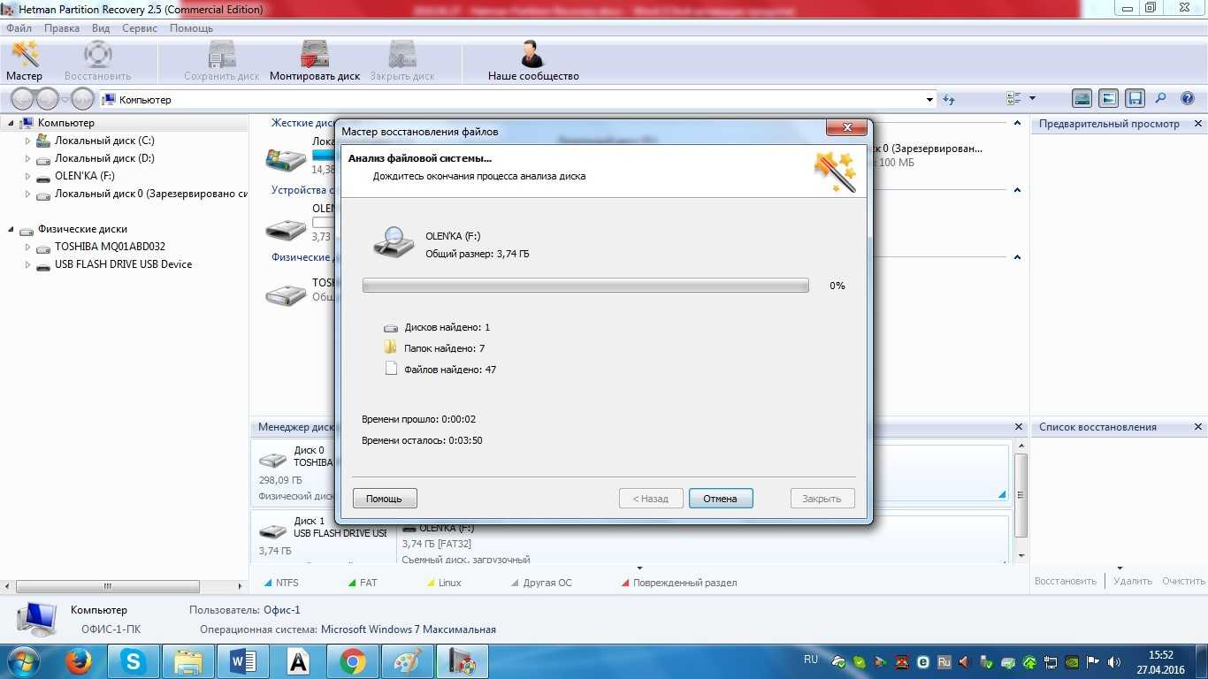
Task: Click the search magnifier icon in toolbar
Action: [x=1161, y=99]
